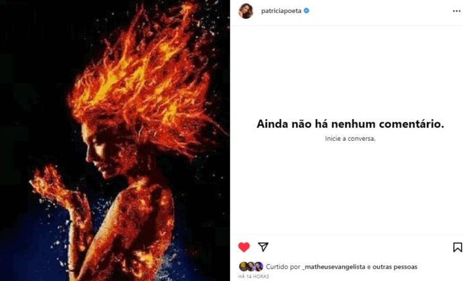Open the first liker avatar
The image size is (463, 281).
[243, 267]
